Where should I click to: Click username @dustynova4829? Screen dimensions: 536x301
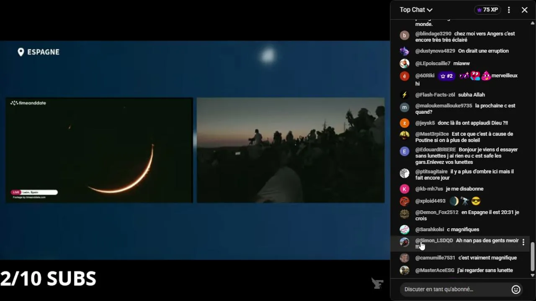click(x=435, y=51)
